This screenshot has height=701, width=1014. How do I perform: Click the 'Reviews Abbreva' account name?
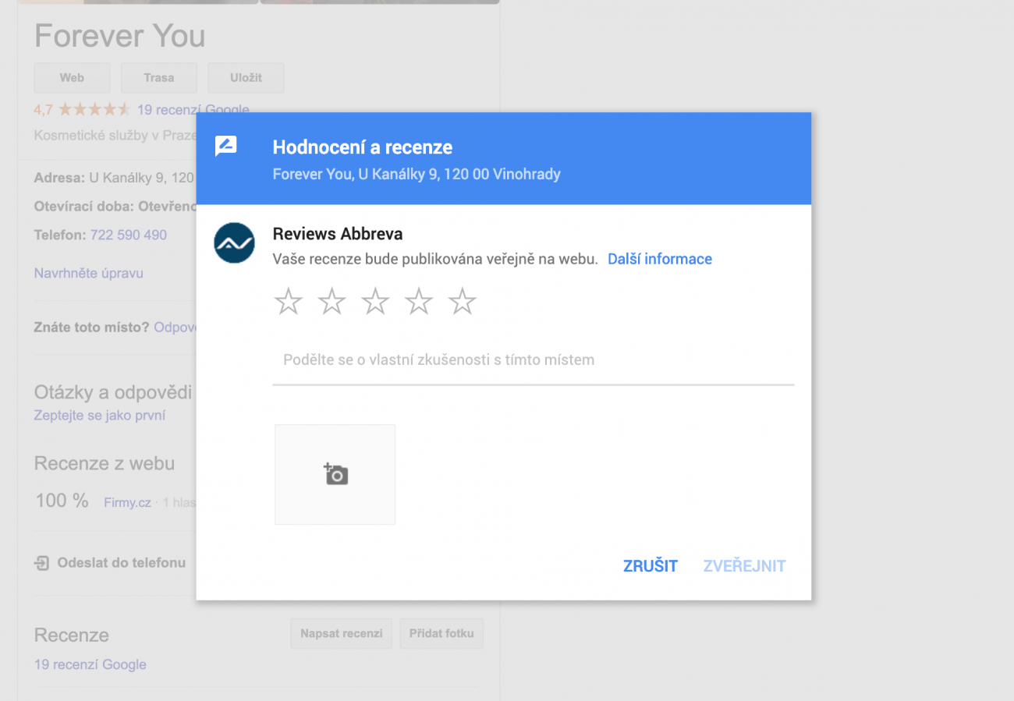click(x=338, y=234)
